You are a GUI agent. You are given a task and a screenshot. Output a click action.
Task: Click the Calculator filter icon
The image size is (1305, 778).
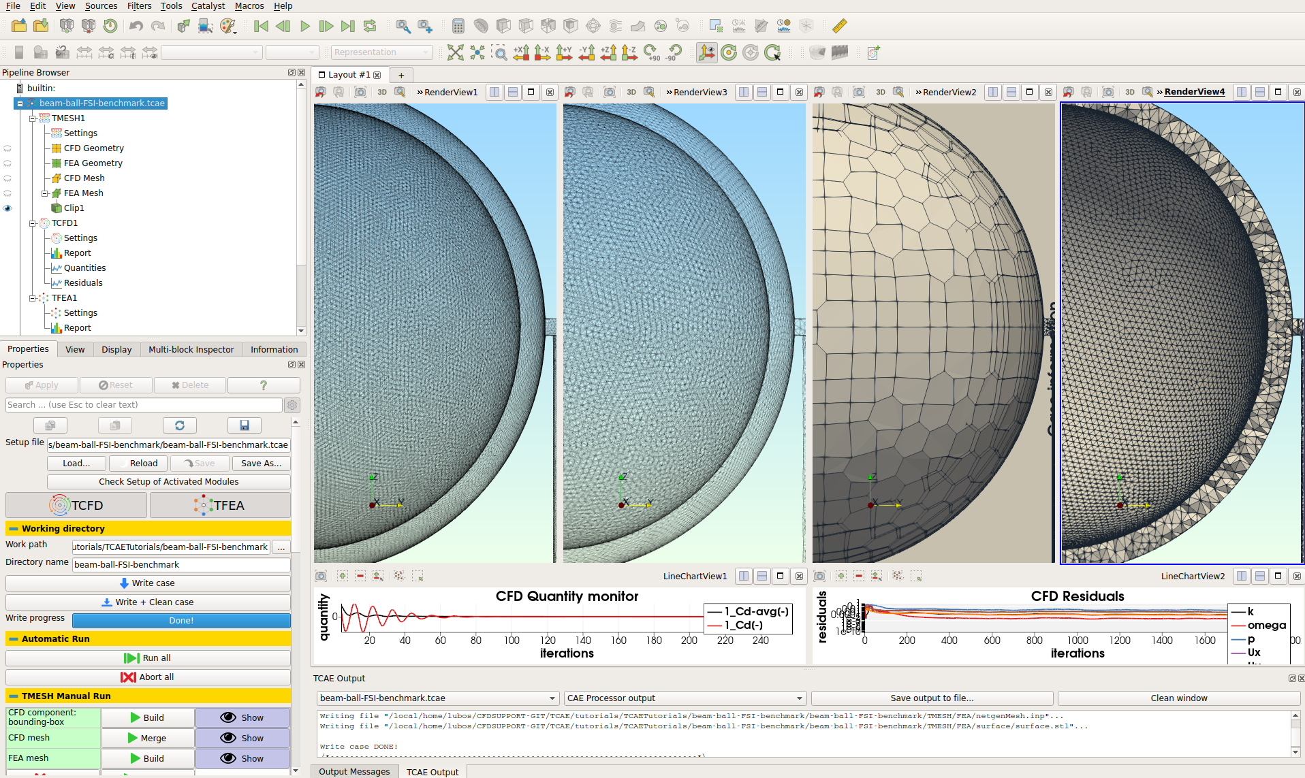(458, 27)
